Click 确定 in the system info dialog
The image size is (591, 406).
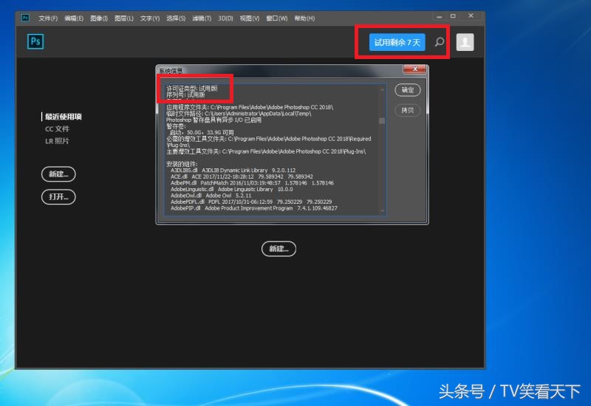click(408, 90)
